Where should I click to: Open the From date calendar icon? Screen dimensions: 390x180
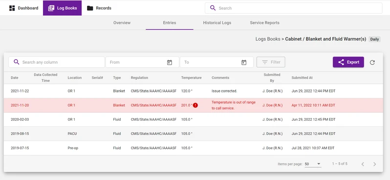[170, 62]
